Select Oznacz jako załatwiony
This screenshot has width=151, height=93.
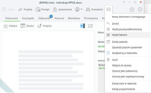[x=125, y=71]
